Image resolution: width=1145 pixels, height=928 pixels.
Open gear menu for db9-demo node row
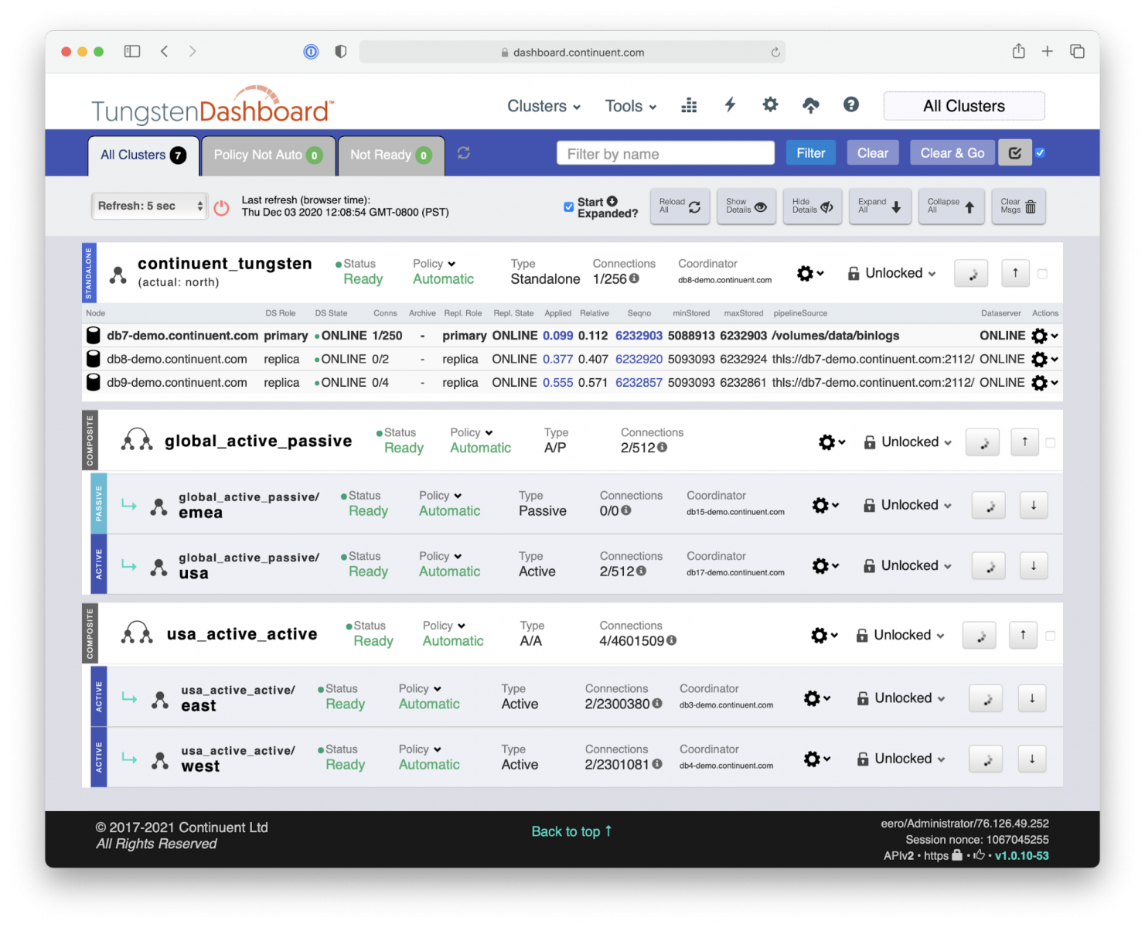[x=1044, y=382]
